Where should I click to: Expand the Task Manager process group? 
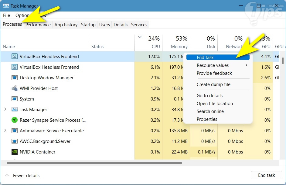(5, 110)
